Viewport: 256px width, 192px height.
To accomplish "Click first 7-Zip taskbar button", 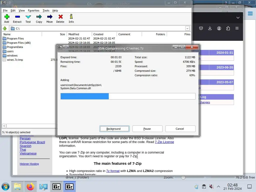I will point(56,186).
